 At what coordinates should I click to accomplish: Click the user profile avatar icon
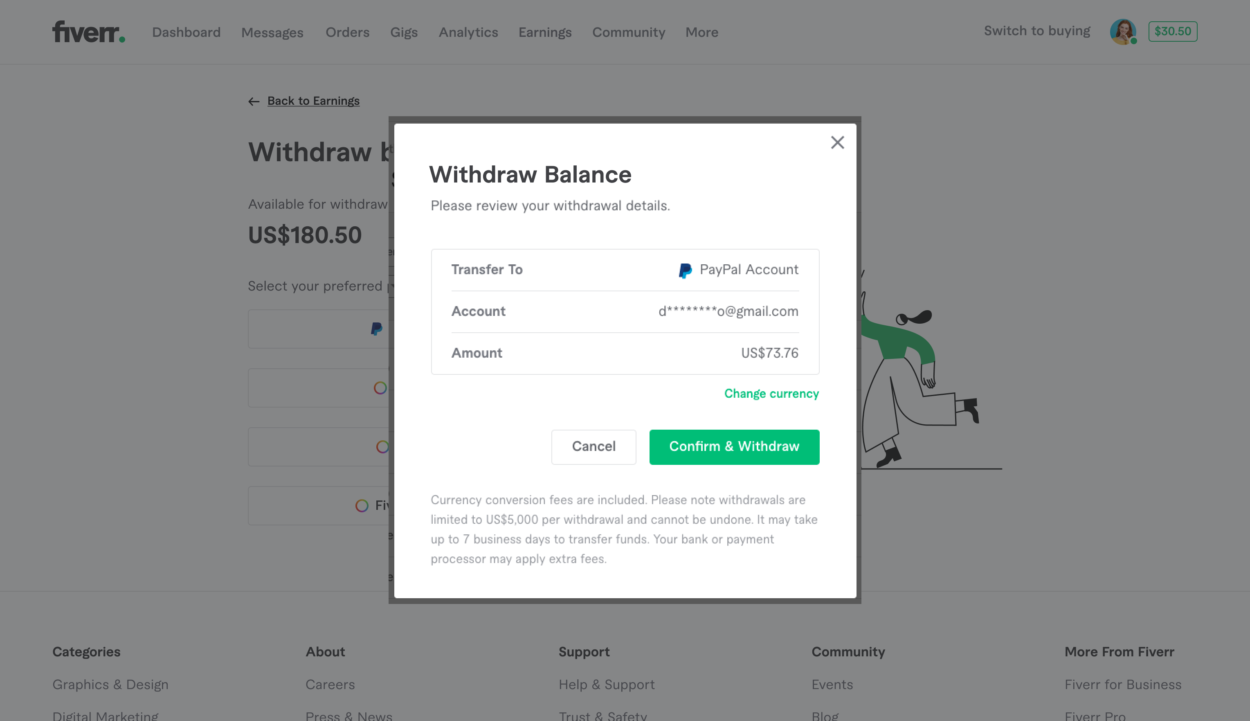tap(1126, 32)
